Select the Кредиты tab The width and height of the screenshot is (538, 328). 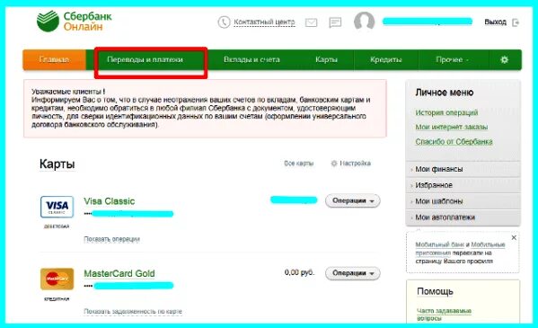coord(385,60)
